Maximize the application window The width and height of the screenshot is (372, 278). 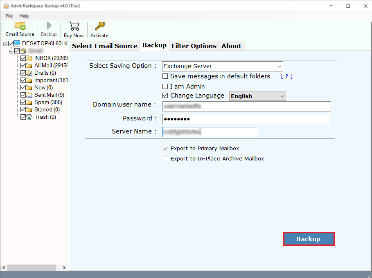[348, 6]
